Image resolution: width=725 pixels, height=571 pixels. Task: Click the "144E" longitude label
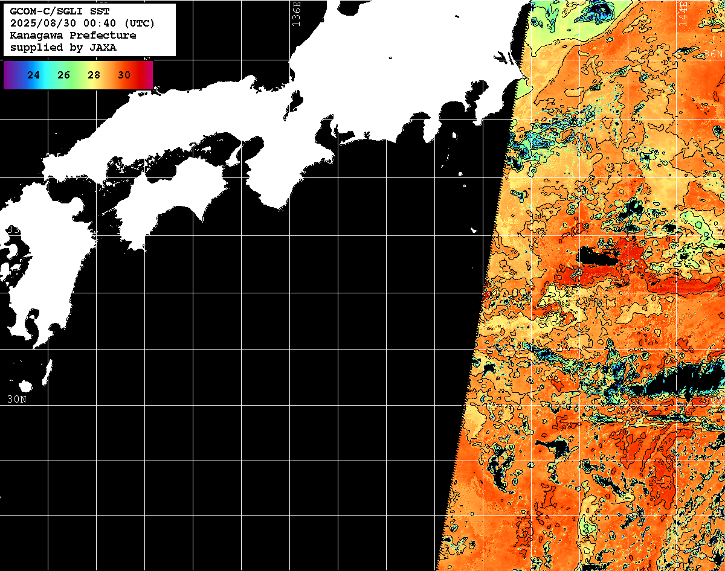coord(683,13)
